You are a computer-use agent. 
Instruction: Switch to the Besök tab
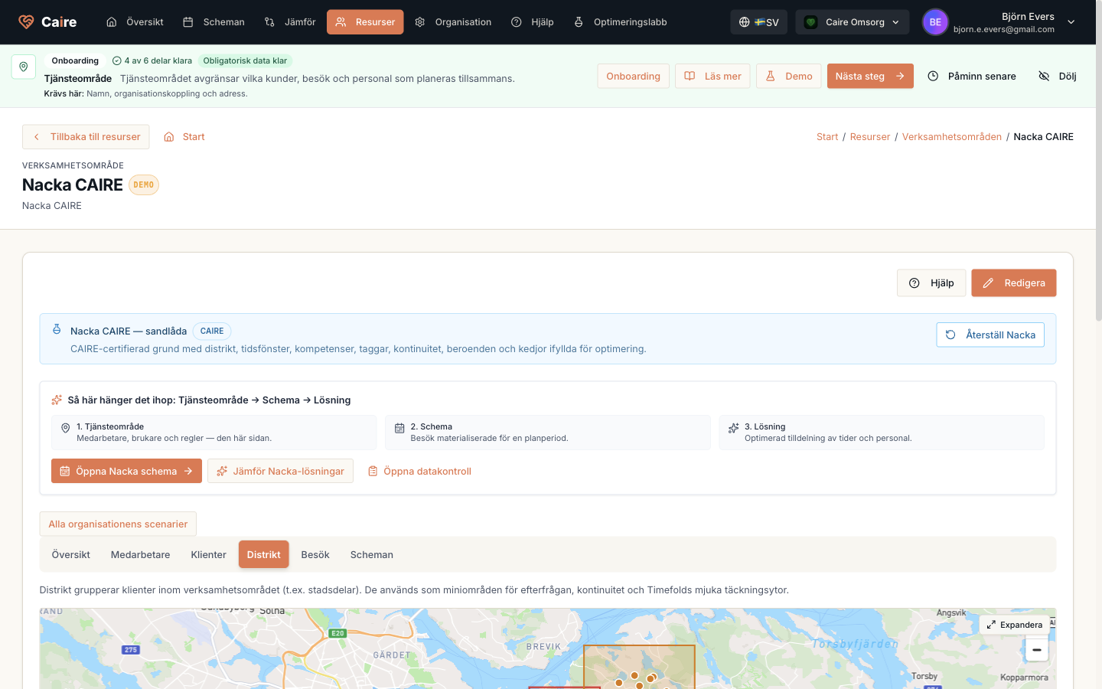[315, 555]
